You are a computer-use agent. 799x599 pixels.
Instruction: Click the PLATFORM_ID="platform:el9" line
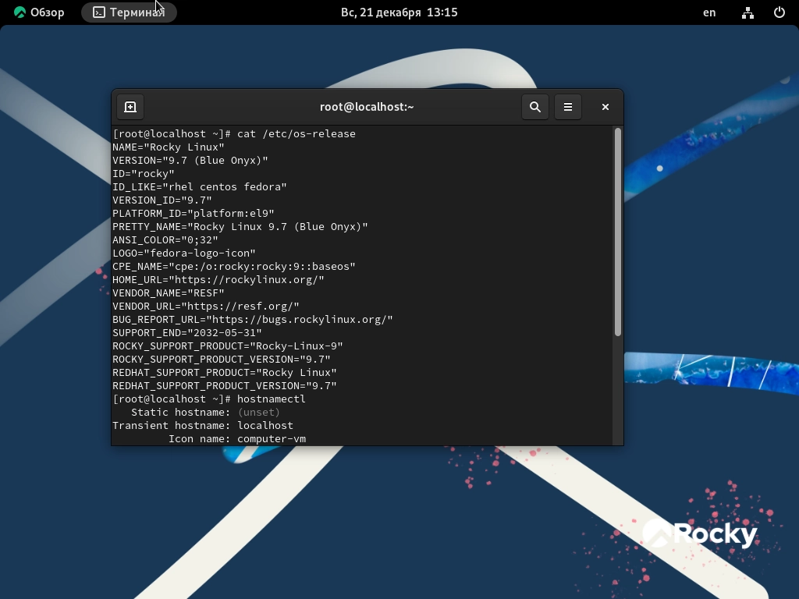click(x=194, y=214)
